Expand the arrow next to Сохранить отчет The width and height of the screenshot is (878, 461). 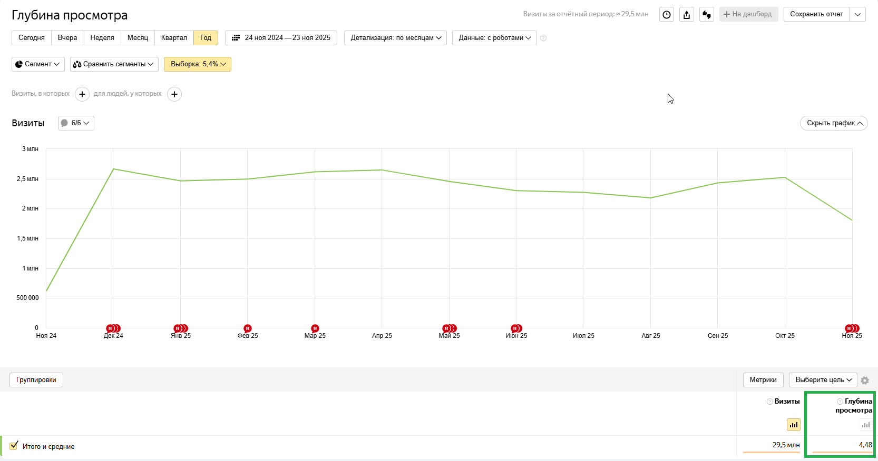(x=857, y=15)
